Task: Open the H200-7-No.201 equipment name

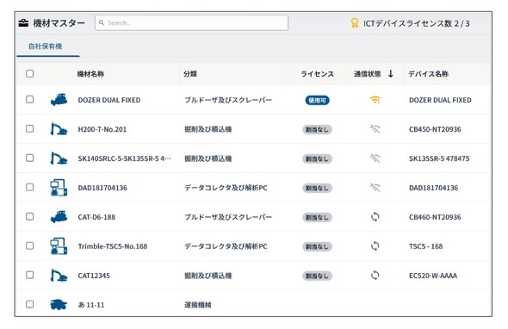Action: pos(102,129)
